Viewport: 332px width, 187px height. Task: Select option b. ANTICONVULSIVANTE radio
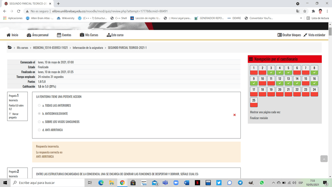click(x=39, y=114)
